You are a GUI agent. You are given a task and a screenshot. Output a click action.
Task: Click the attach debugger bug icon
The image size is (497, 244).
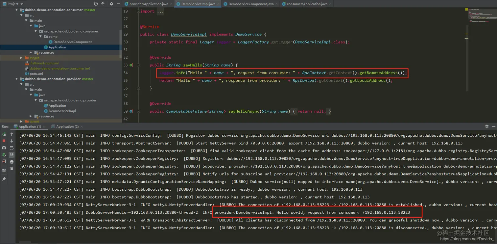4,155
